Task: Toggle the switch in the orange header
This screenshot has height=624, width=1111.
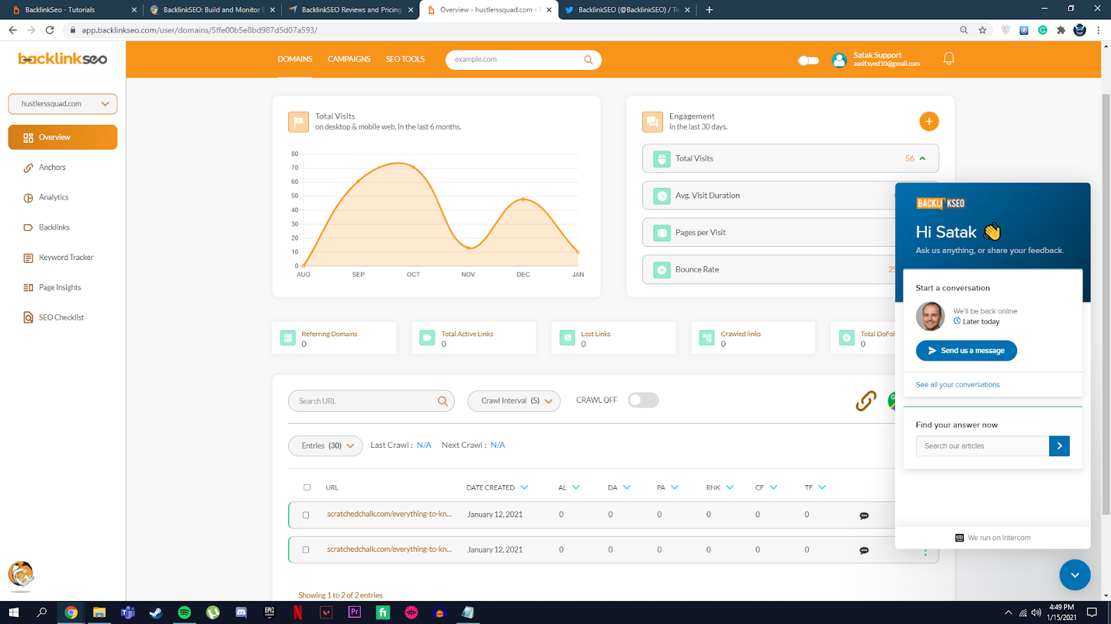Action: click(x=808, y=60)
